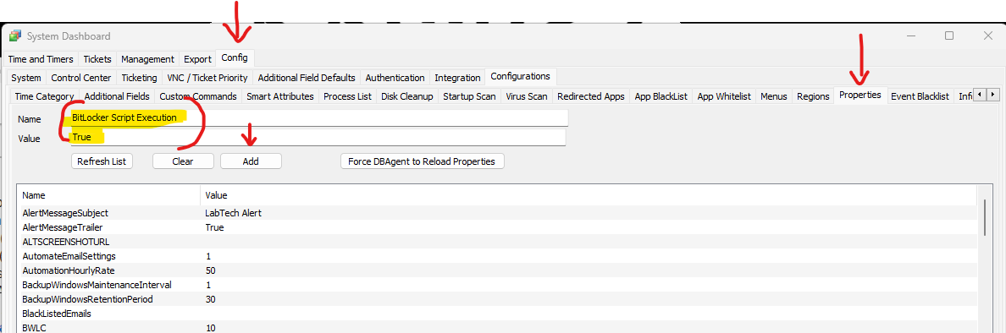The height and width of the screenshot is (333, 1006).
Task: Click the Clear button
Action: [183, 161]
